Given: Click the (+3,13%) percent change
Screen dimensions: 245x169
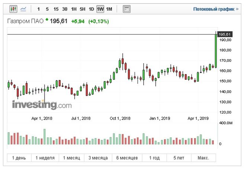Looking at the screenshot, I should pos(99,21).
